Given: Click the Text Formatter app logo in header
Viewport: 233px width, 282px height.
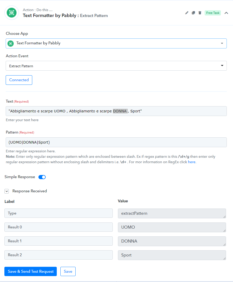Looking at the screenshot, I should click(x=12, y=13).
